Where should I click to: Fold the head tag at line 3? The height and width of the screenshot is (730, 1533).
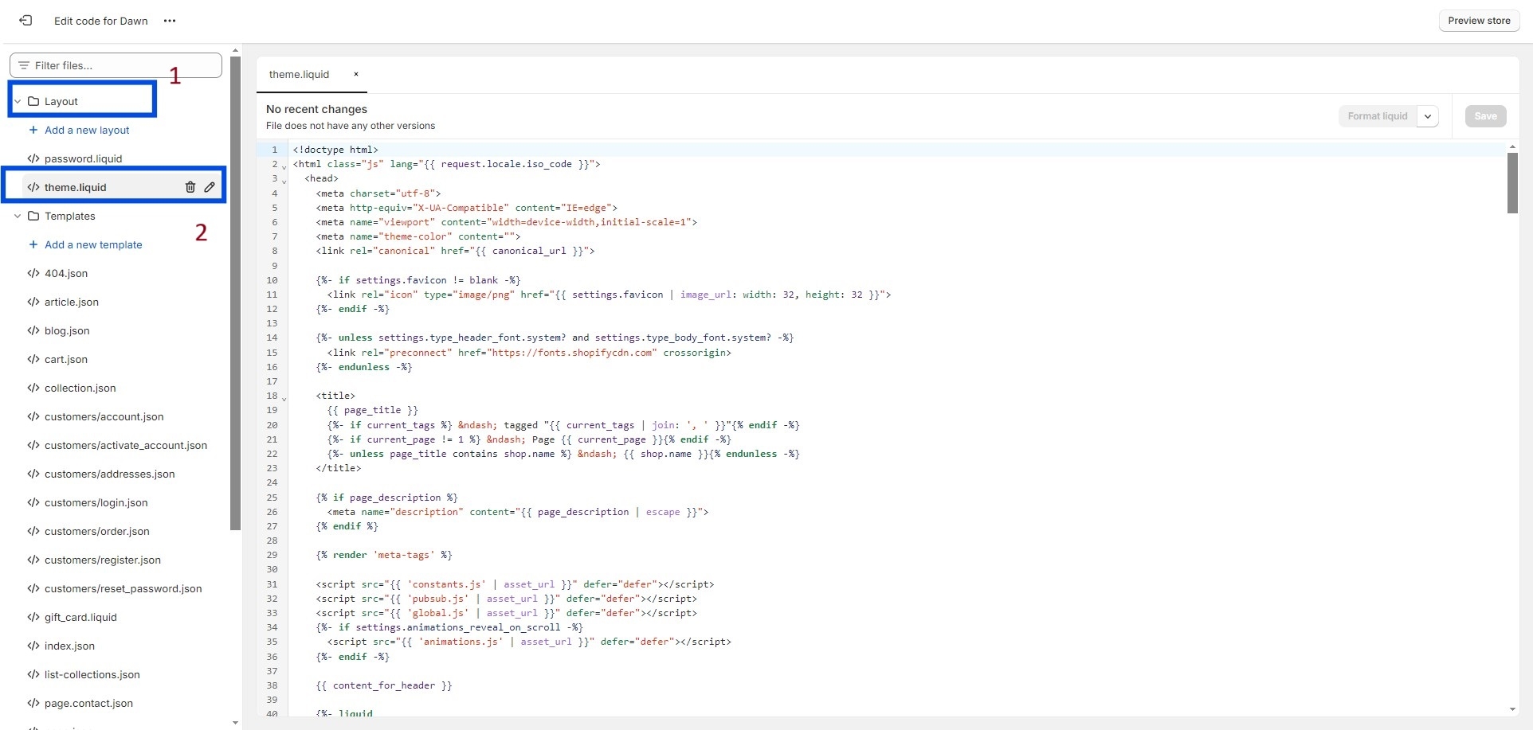pos(284,181)
